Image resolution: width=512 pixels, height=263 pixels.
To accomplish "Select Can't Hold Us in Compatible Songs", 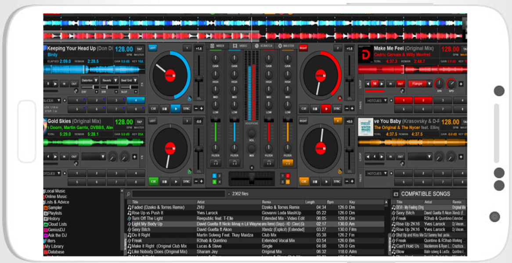I will pos(429,246).
